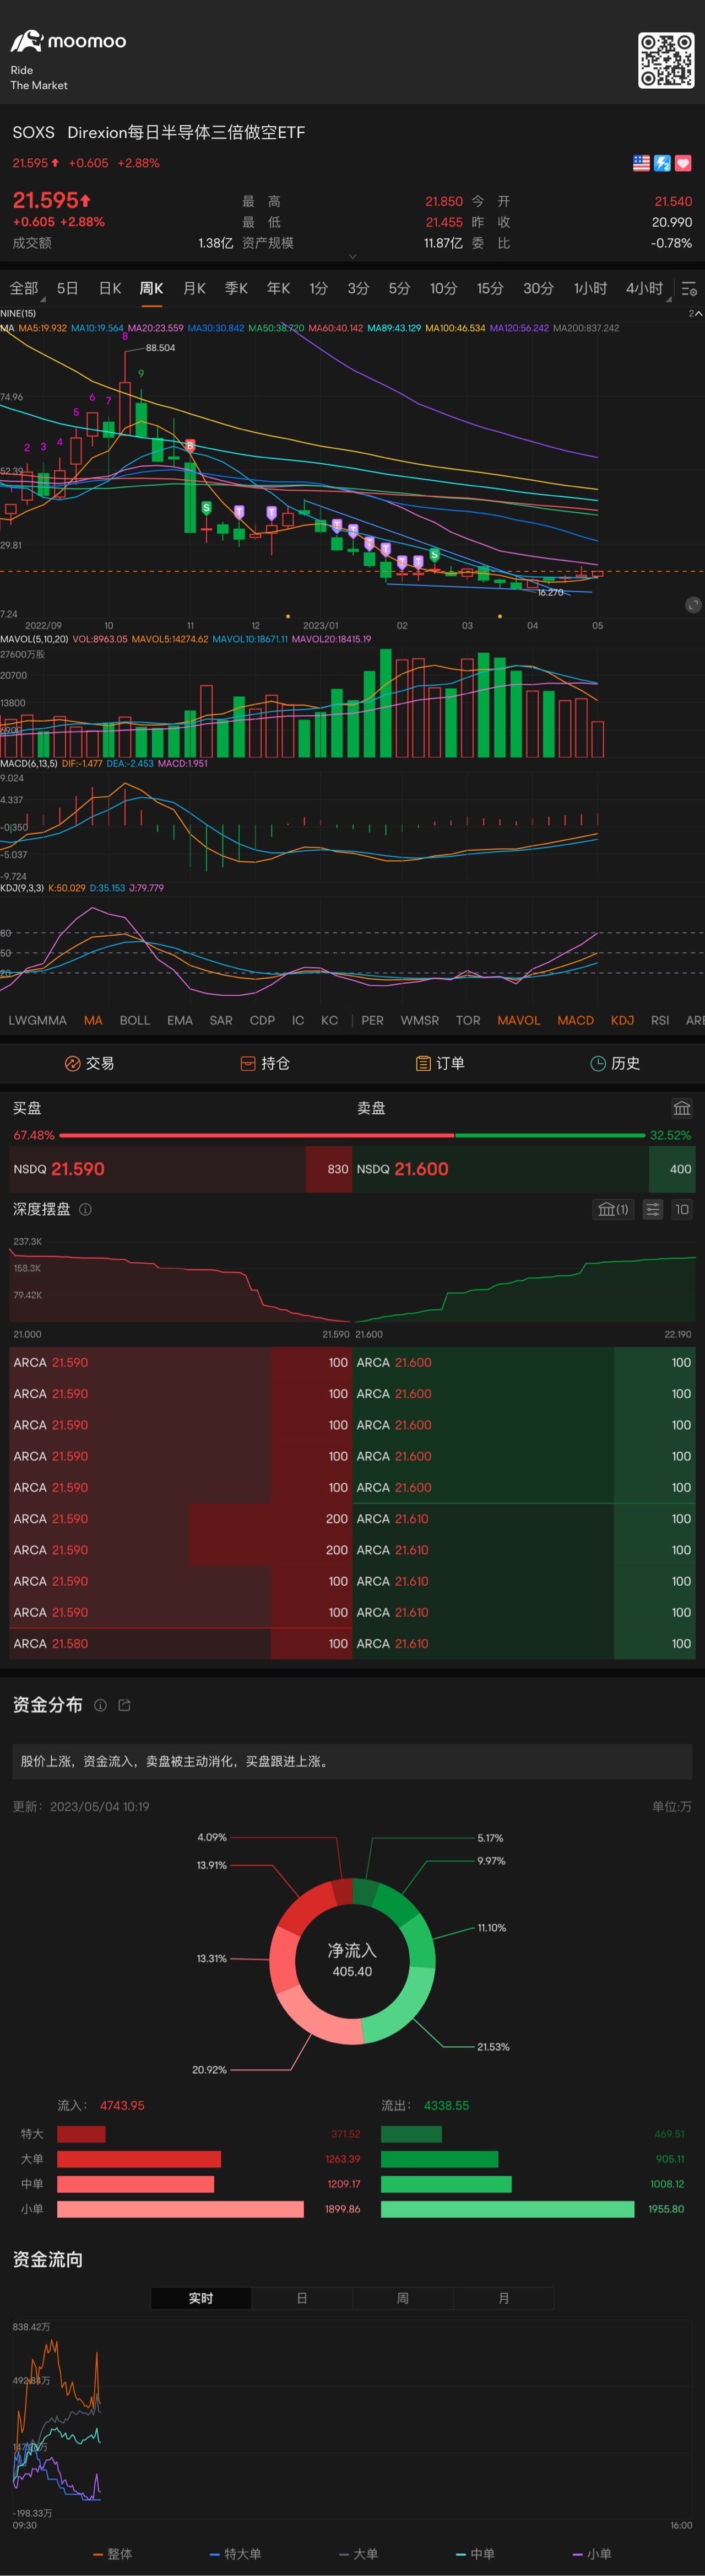Open 历史 history button
705x2576 pixels.
click(615, 1063)
